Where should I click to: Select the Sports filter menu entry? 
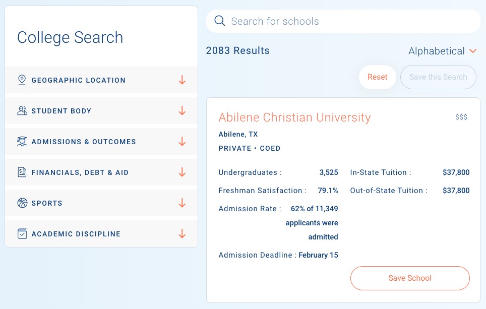click(x=47, y=203)
